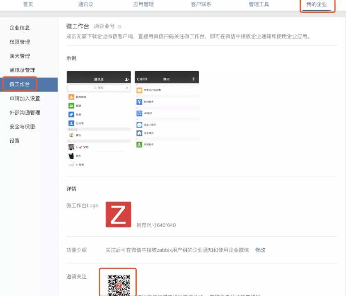Select the 我的企业 tab
The height and width of the screenshot is (296, 346).
click(316, 4)
